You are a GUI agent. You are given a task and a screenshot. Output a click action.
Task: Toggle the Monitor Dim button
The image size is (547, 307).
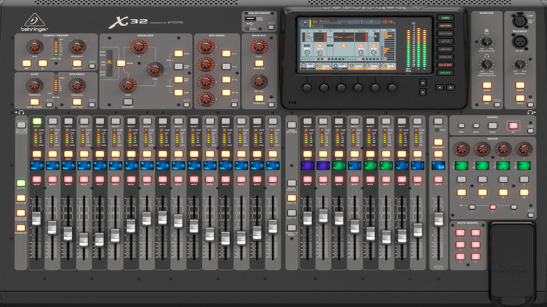pos(487,98)
